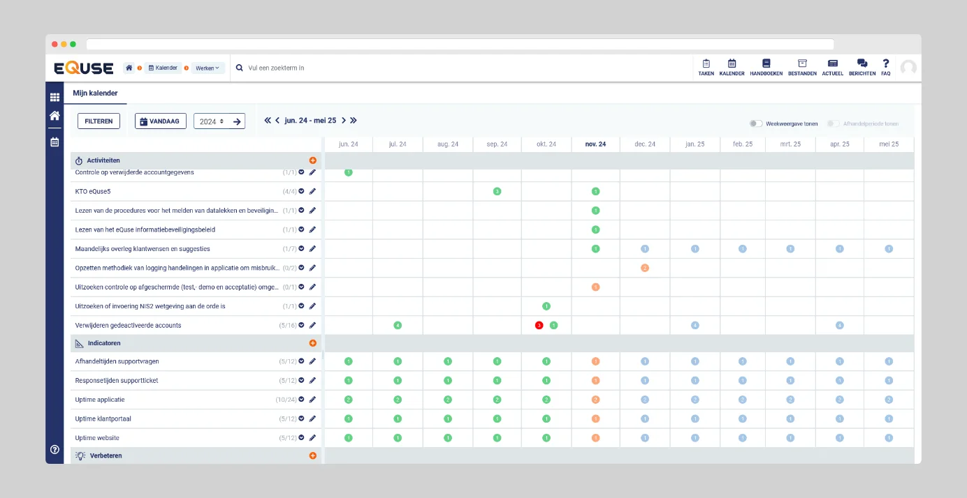
Task: Open the Bestanden archive icon
Action: click(x=802, y=64)
